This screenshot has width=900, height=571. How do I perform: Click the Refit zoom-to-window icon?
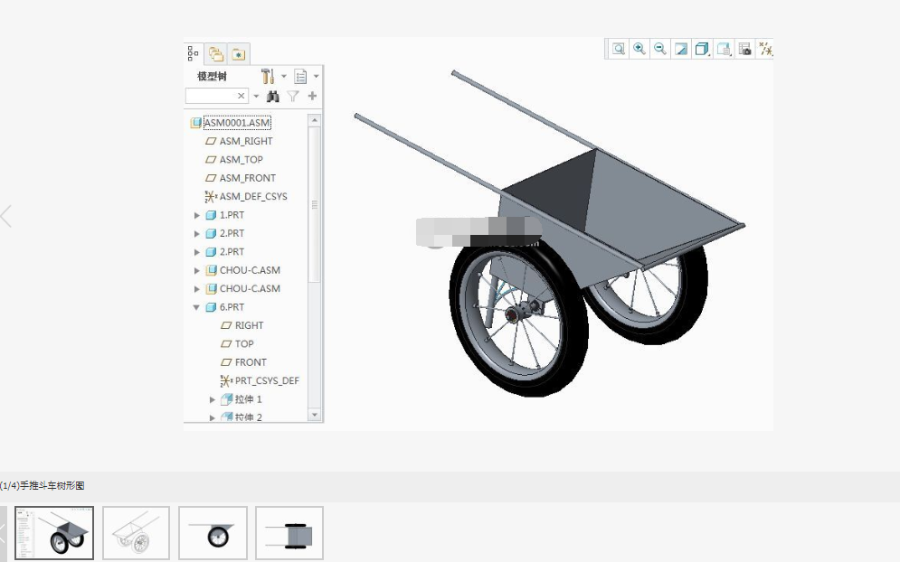(618, 49)
